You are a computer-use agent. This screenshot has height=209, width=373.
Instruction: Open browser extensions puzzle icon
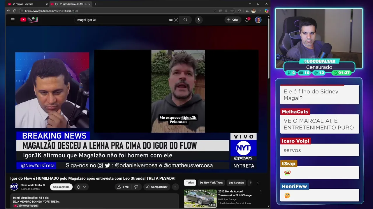[240, 11]
